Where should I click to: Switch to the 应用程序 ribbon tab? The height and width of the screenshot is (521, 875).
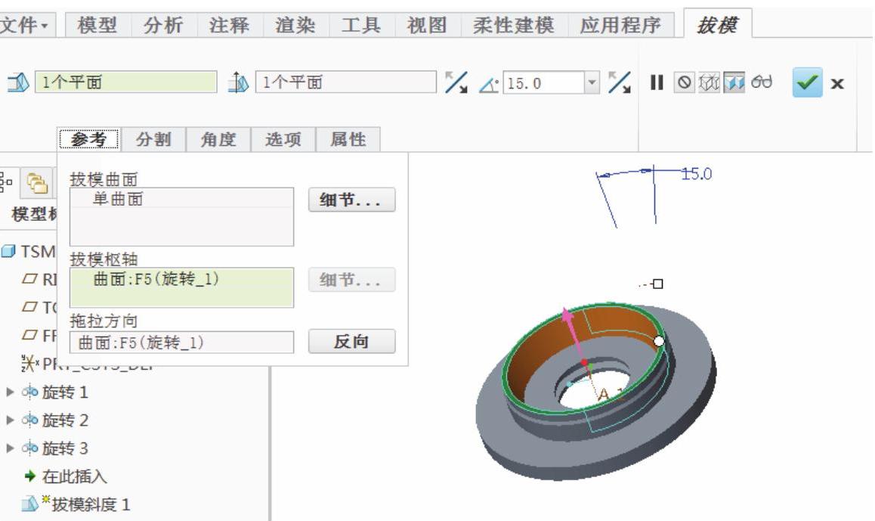[620, 25]
